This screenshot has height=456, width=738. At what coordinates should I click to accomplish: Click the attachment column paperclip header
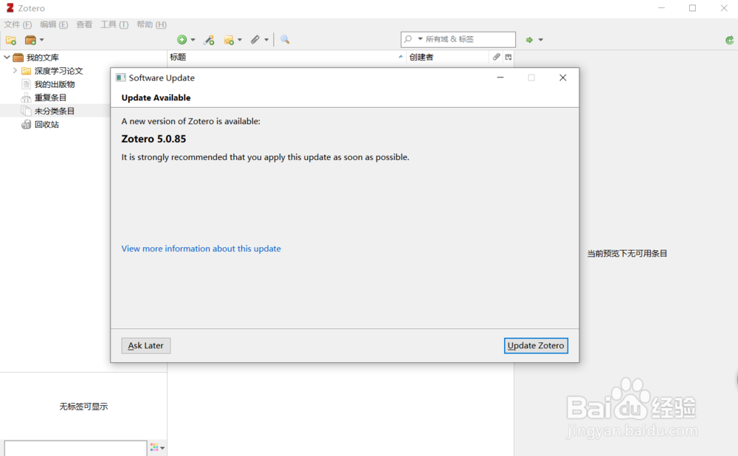tap(496, 57)
